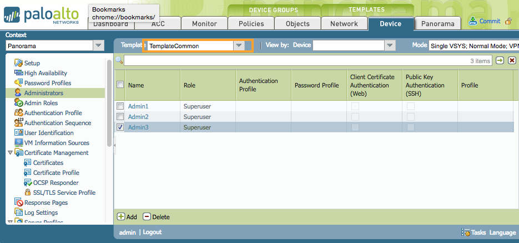Screen dimensions: 519x243
Task: Uncheck the Admin3 row checkbox
Action: pyautogui.click(x=120, y=127)
